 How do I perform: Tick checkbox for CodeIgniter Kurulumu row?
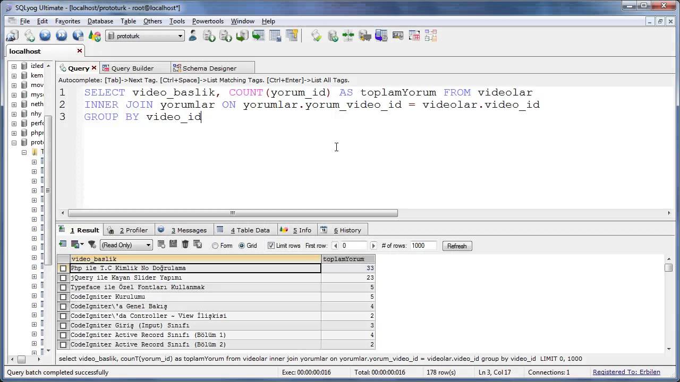coord(63,297)
